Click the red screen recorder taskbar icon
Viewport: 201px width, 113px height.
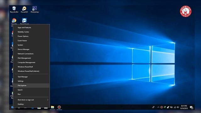[59, 107]
